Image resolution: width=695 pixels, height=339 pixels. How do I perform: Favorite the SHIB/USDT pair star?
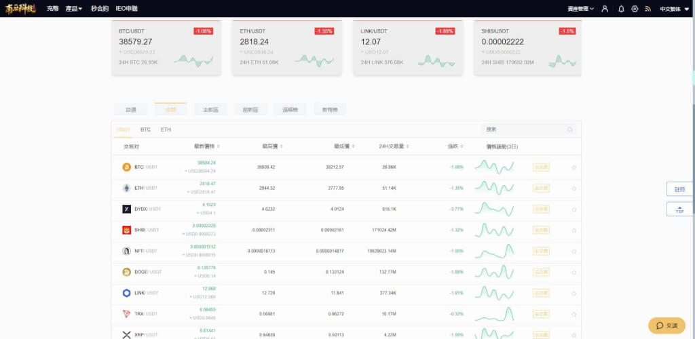[x=574, y=231]
